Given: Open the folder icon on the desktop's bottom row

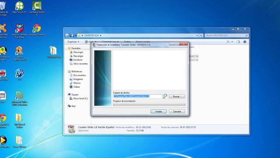Looking at the screenshot, I should click(19, 142).
